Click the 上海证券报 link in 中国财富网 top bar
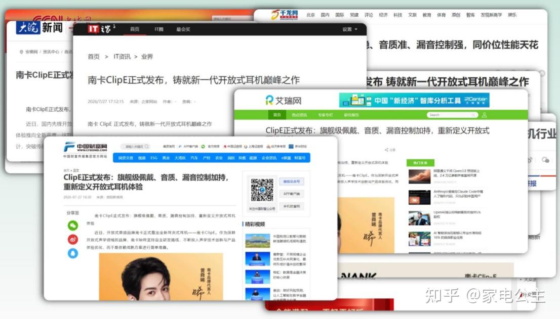560x319 pixels. 255,147
